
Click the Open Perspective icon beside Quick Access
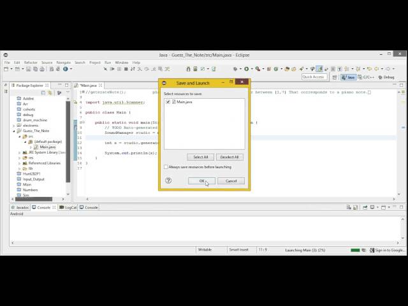pos(335,77)
